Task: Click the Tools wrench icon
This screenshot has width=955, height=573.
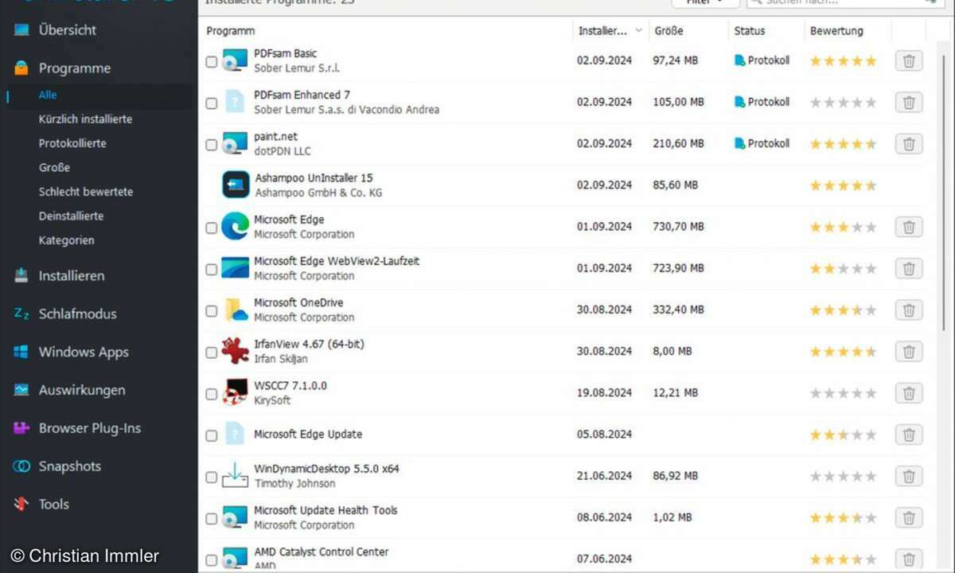Action: (x=21, y=505)
